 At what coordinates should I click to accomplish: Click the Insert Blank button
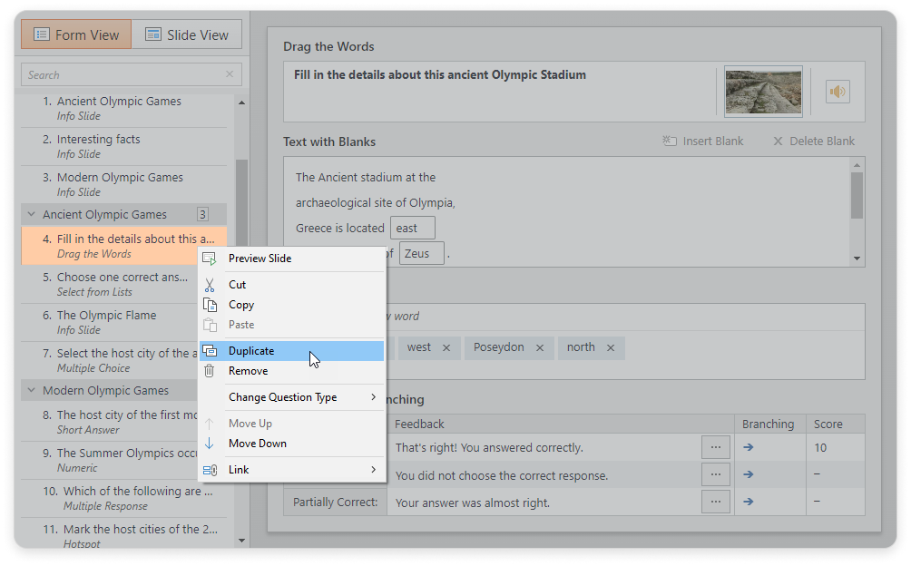click(x=703, y=141)
